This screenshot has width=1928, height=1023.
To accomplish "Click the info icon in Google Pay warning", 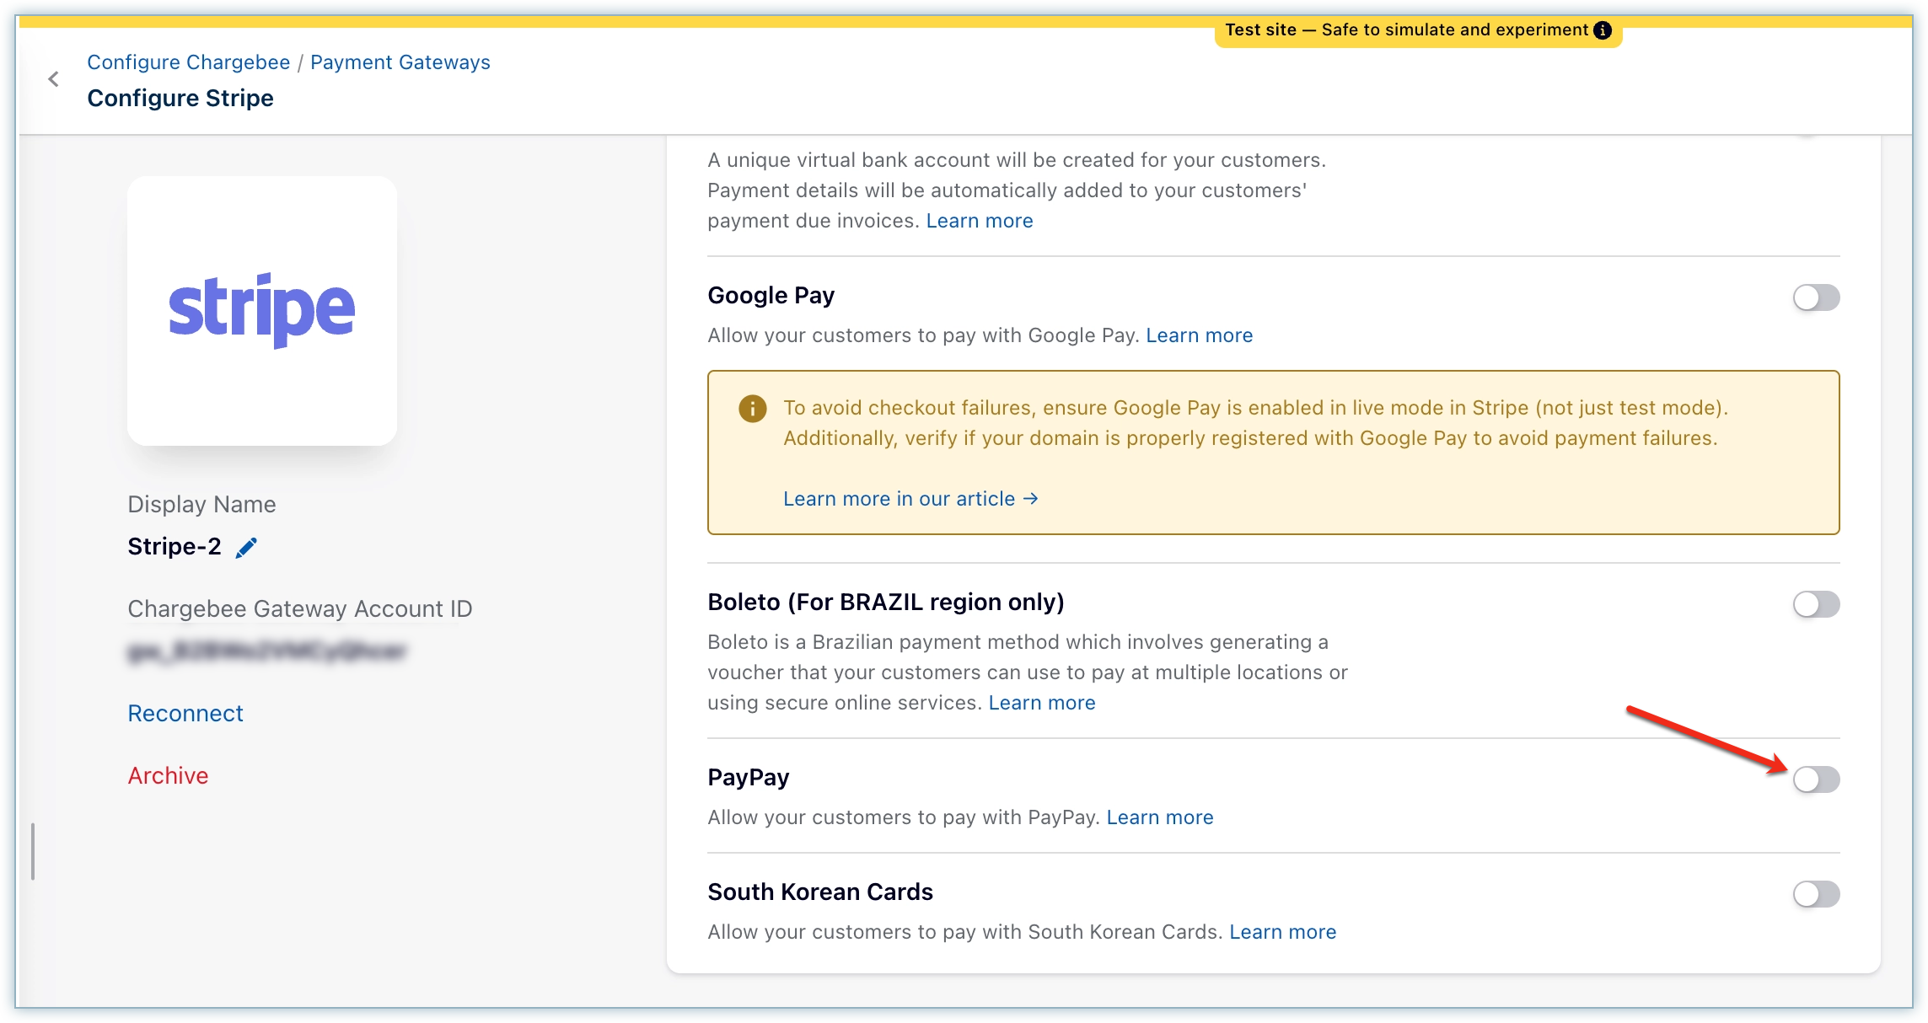I will pos(752,409).
